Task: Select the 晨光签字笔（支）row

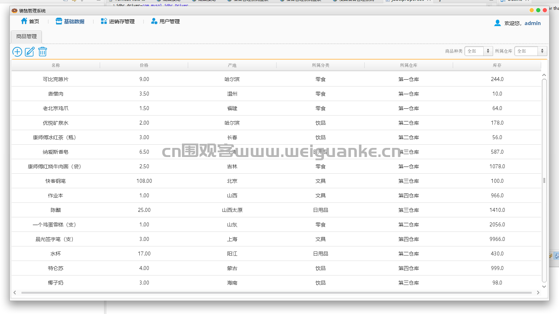Action: pos(276,239)
